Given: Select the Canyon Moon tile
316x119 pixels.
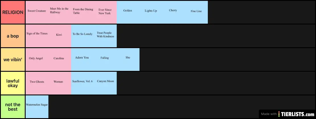Looking at the screenshot, I should coord(105,83).
